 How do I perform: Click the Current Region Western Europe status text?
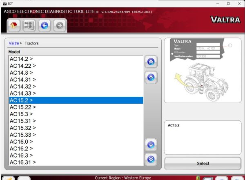coord(123,178)
